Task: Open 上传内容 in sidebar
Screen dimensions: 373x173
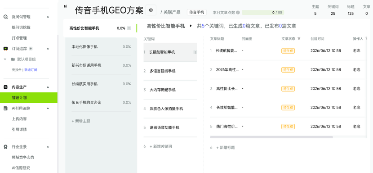Action: click(19, 119)
